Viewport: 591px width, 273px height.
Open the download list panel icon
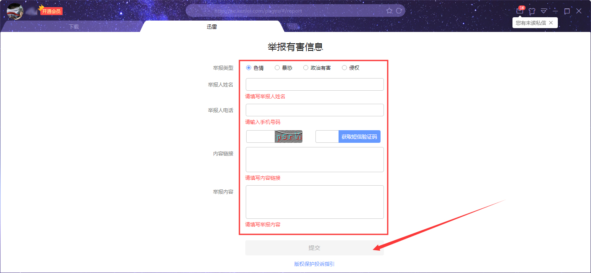pos(544,10)
